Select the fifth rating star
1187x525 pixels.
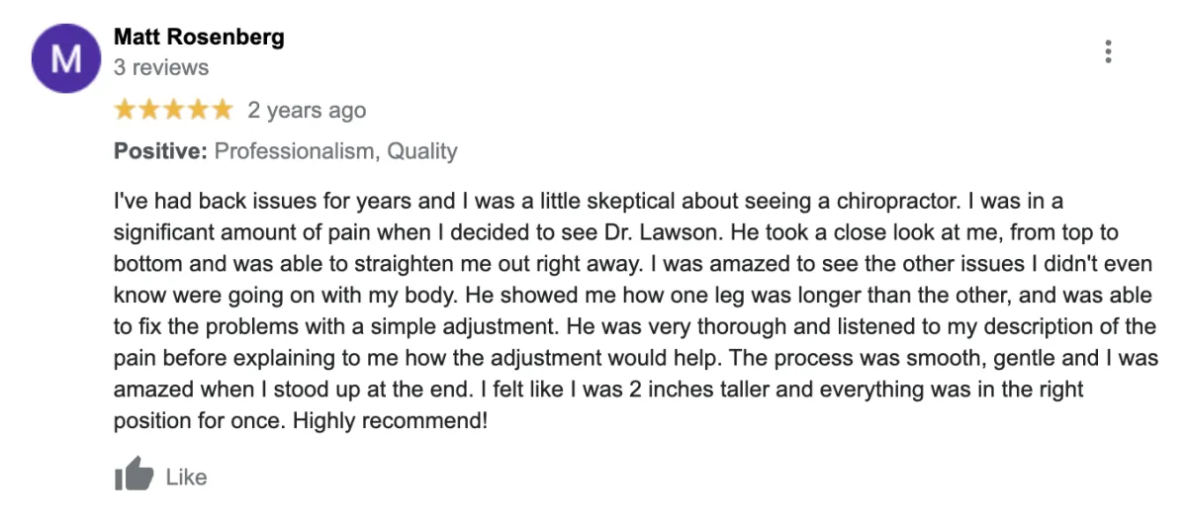click(x=221, y=110)
